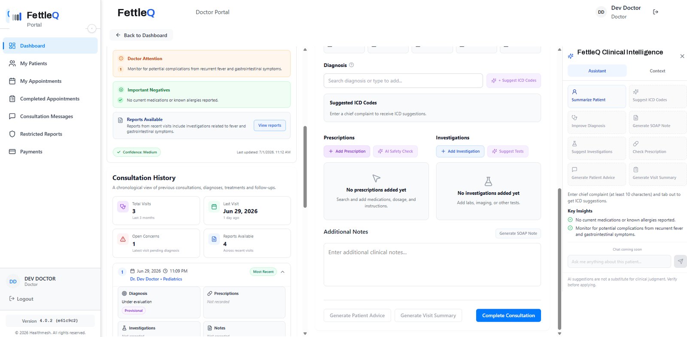Click the Clinical Intelligence sparkle icon
The height and width of the screenshot is (337, 687).
coord(571,56)
